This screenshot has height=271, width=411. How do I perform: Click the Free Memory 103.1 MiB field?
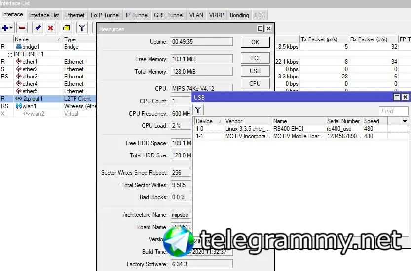click(x=202, y=59)
